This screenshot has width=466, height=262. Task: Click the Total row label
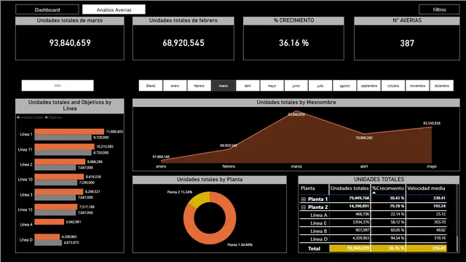point(314,248)
